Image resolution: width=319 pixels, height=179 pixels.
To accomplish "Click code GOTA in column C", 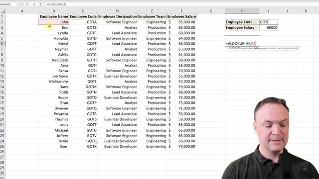I will 83,22.
